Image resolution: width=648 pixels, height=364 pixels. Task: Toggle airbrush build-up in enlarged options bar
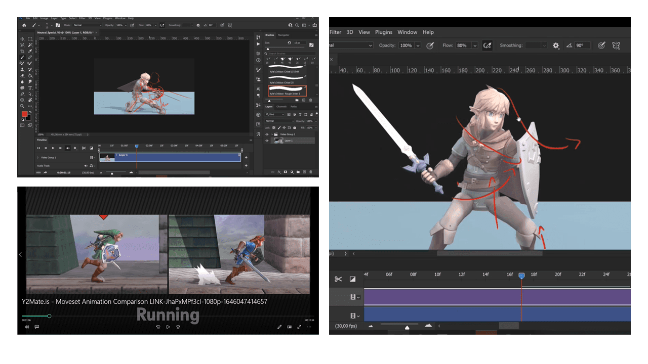(487, 45)
